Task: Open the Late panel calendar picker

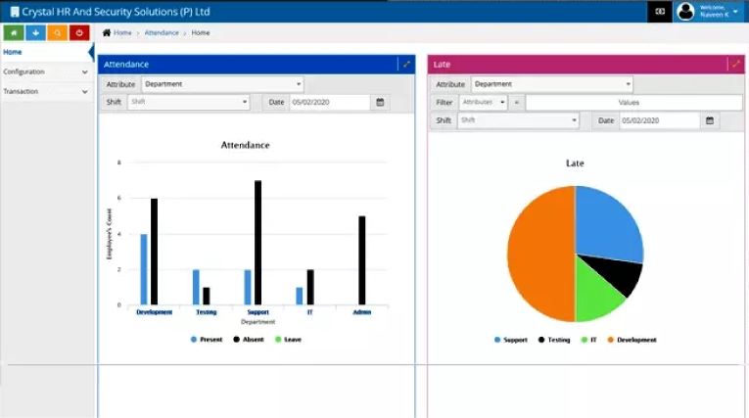Action: [x=710, y=120]
